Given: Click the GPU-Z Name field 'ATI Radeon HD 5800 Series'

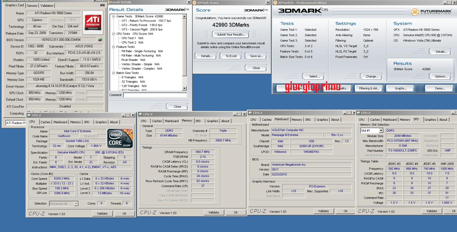Looking at the screenshot, I should tap(53, 13).
